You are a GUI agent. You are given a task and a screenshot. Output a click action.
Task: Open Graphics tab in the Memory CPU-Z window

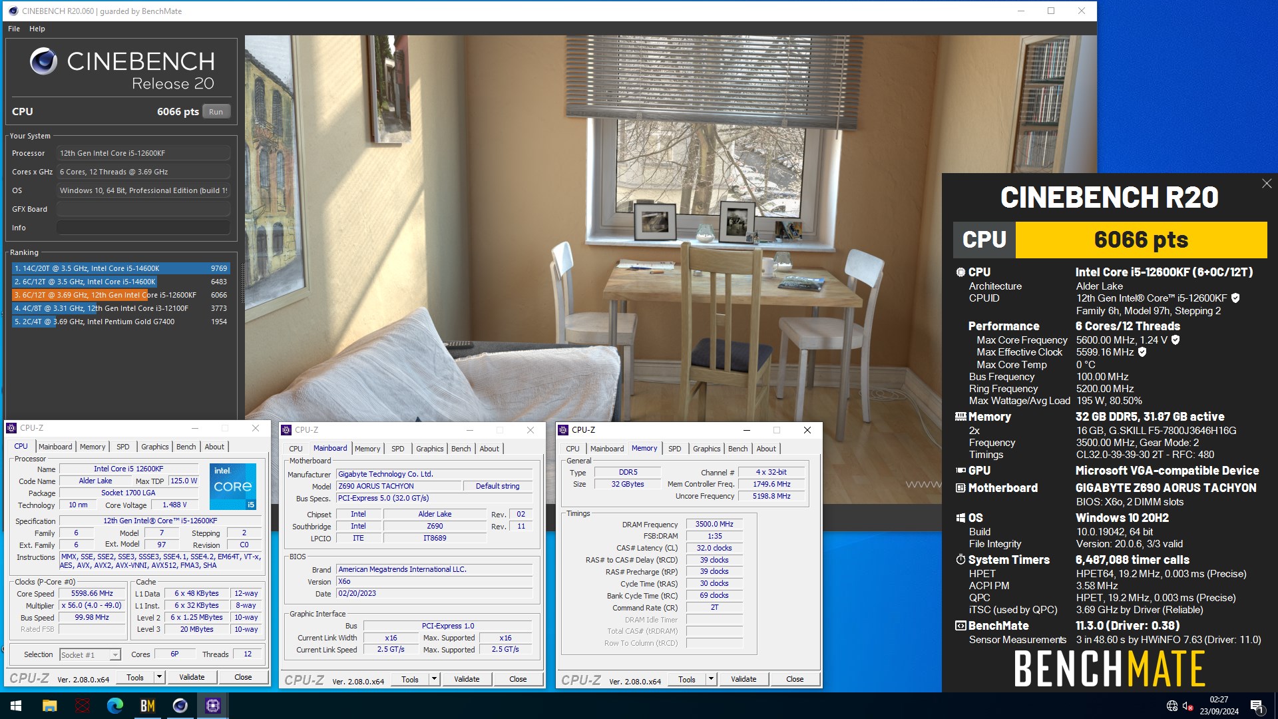[x=706, y=449]
